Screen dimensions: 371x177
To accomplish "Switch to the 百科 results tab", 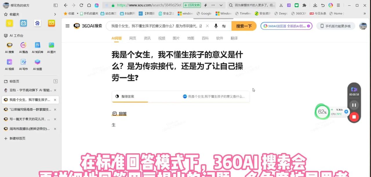I will [x=205, y=38].
